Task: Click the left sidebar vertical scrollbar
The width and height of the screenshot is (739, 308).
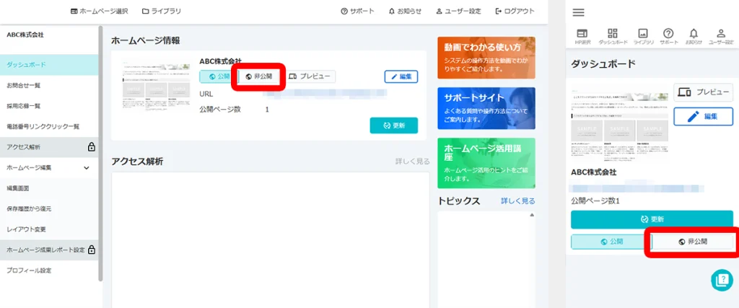Action: tap(100, 144)
